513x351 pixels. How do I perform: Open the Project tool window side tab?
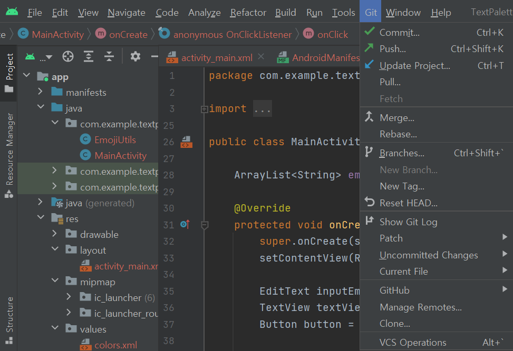point(9,73)
